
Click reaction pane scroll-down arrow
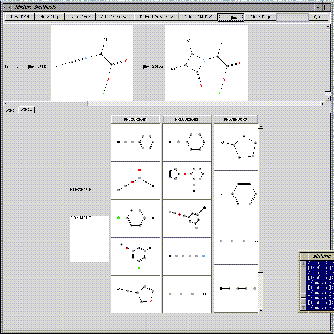pos(328,98)
